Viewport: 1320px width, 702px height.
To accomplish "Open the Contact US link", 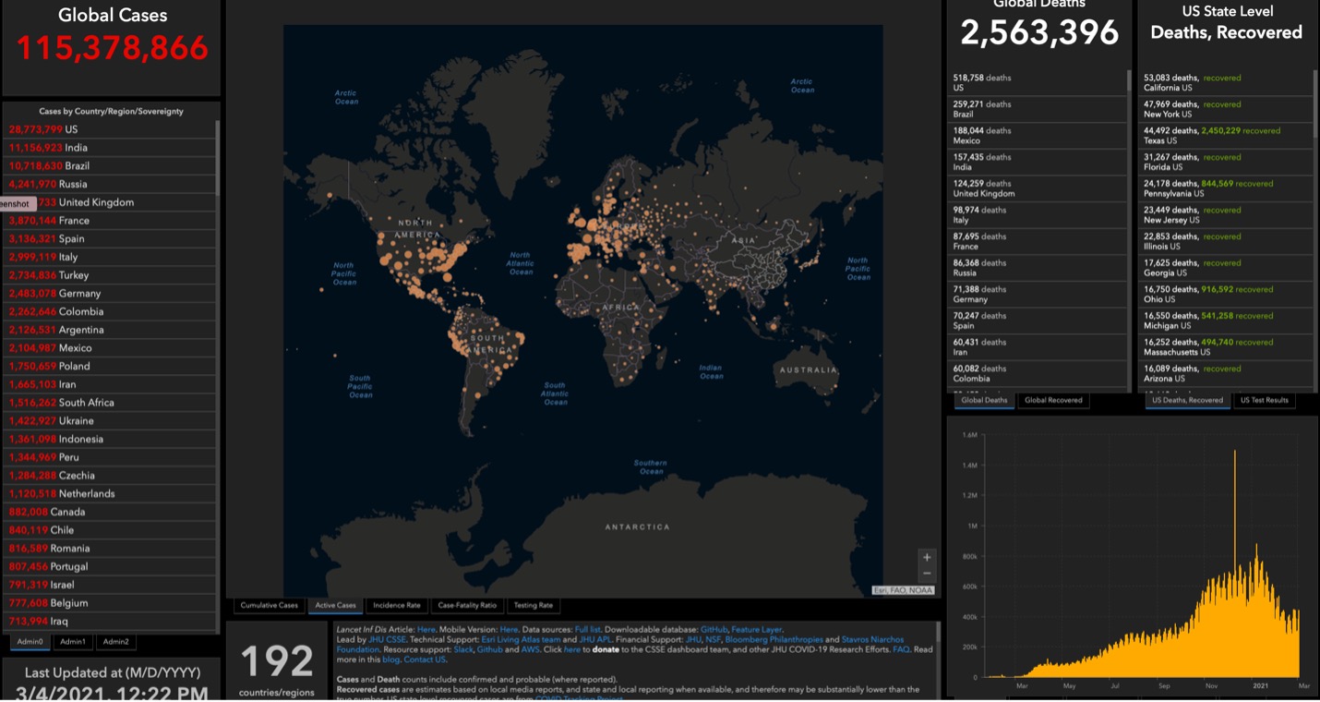I will pos(426,660).
